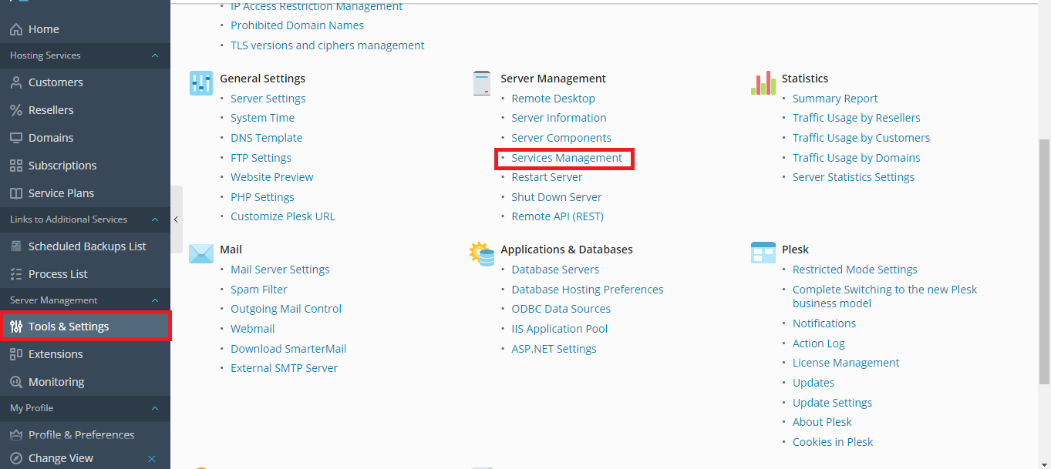Click the Plesk section icon
1051x469 pixels.
763,253
